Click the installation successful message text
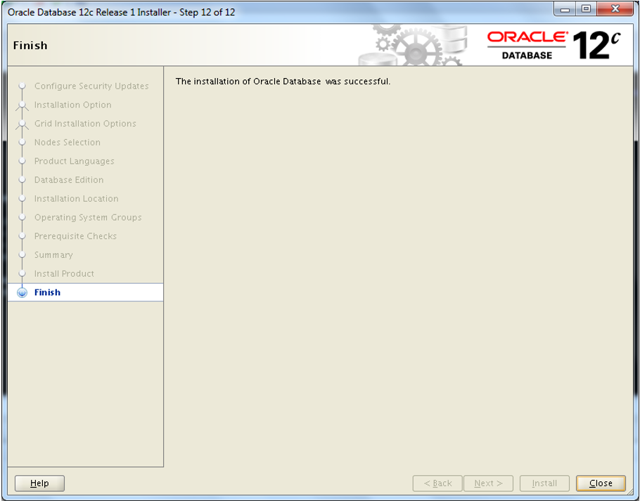The image size is (640, 501). point(283,82)
